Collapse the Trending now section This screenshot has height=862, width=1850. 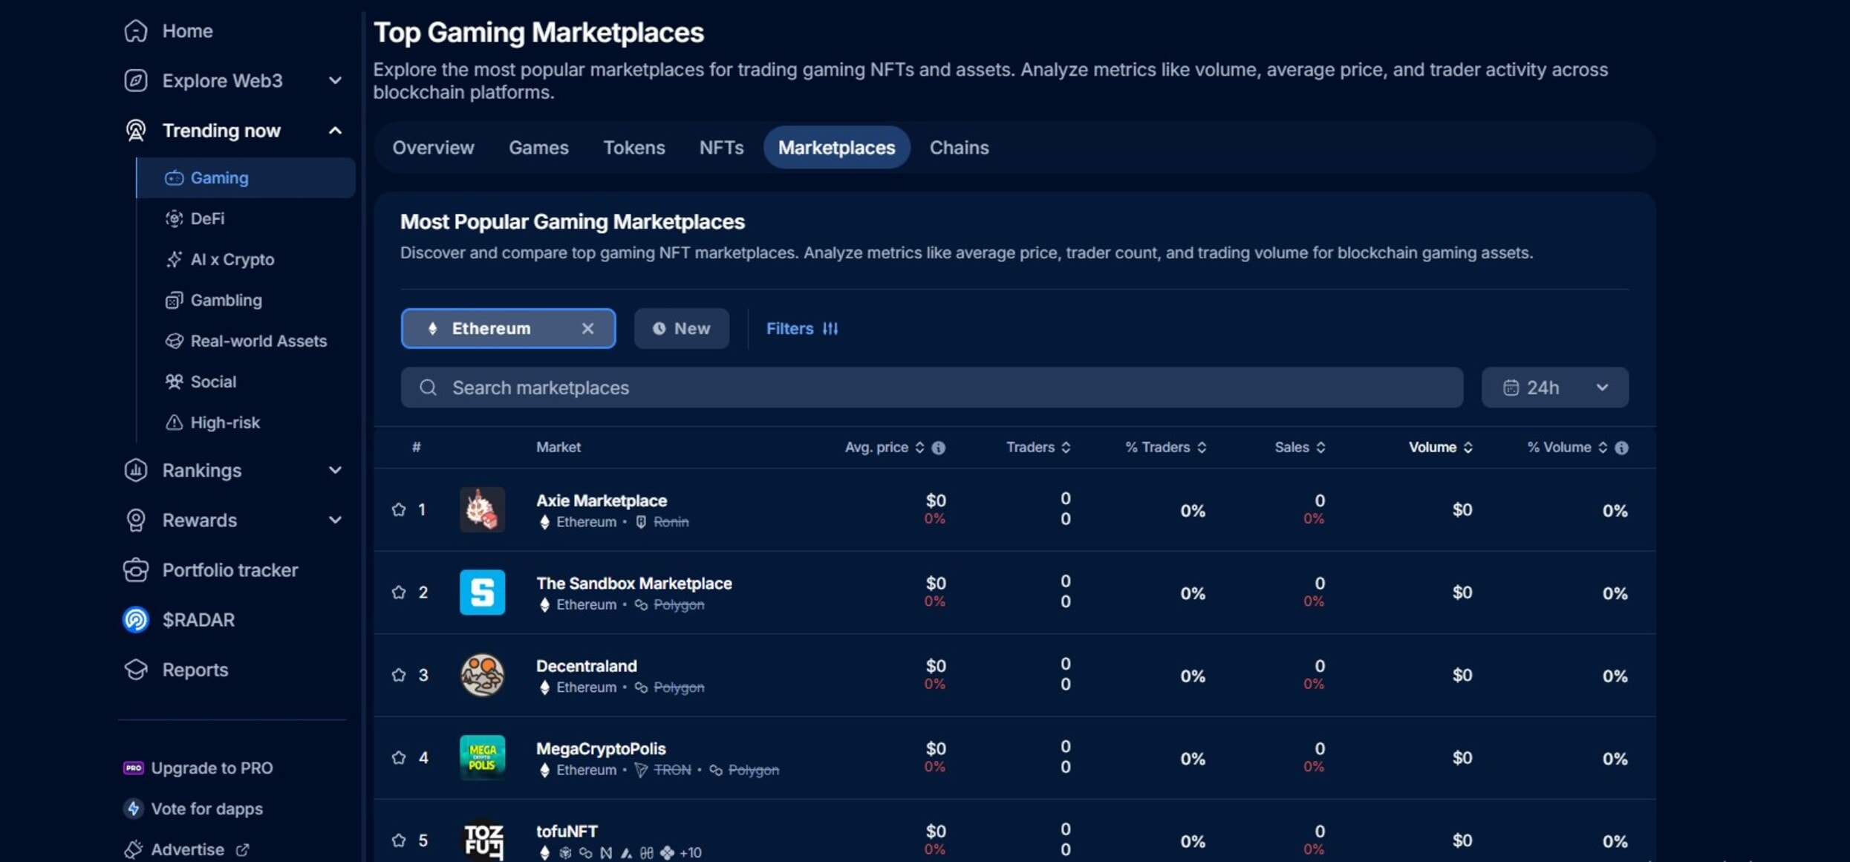[335, 130]
